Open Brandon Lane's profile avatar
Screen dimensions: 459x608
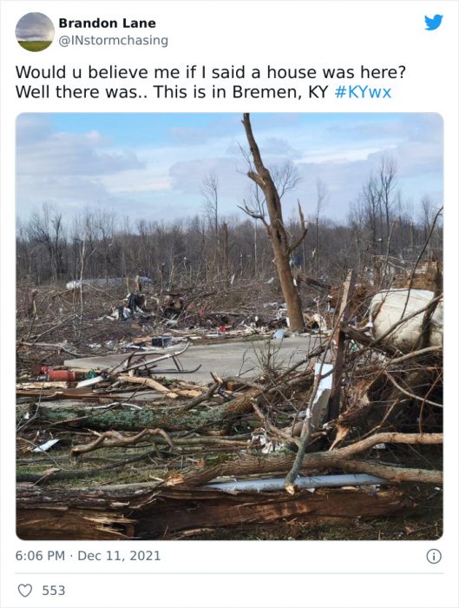pos(35,32)
